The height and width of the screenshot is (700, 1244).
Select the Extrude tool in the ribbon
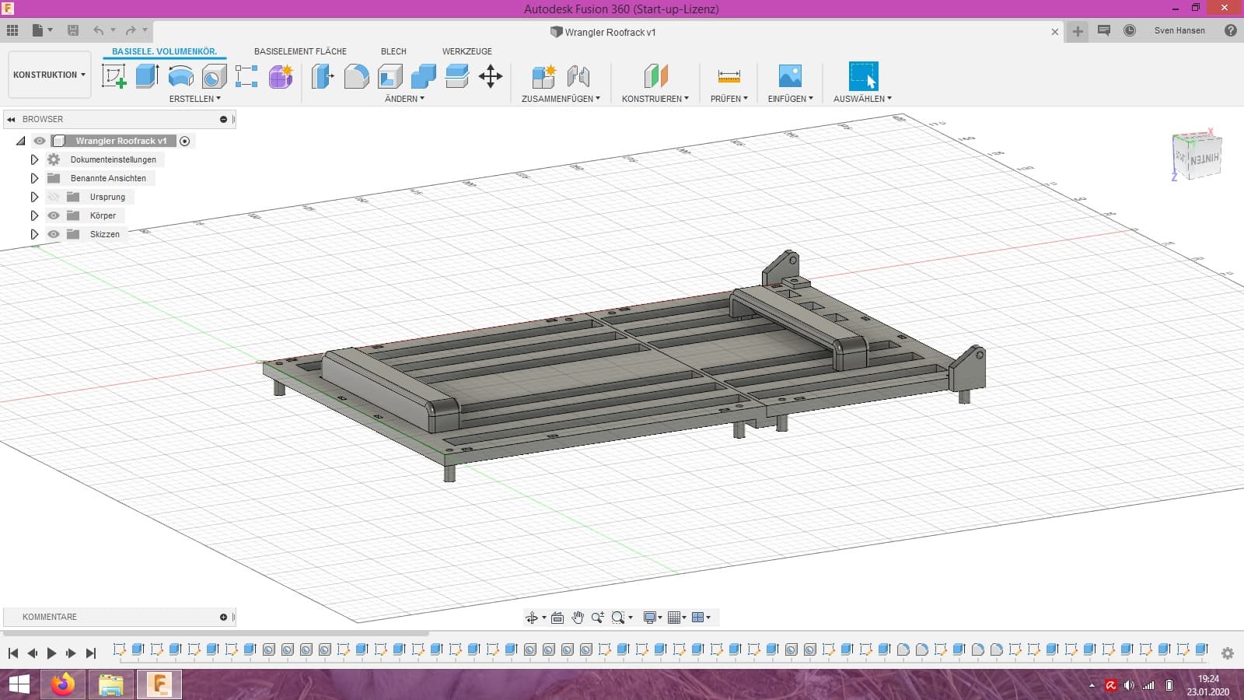click(147, 75)
